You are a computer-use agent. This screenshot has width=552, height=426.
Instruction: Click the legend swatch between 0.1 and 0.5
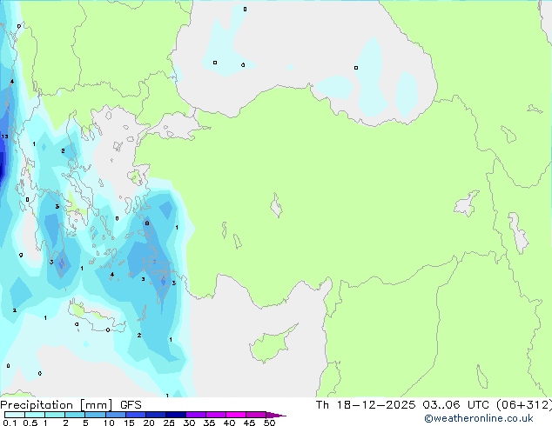(x=15, y=415)
